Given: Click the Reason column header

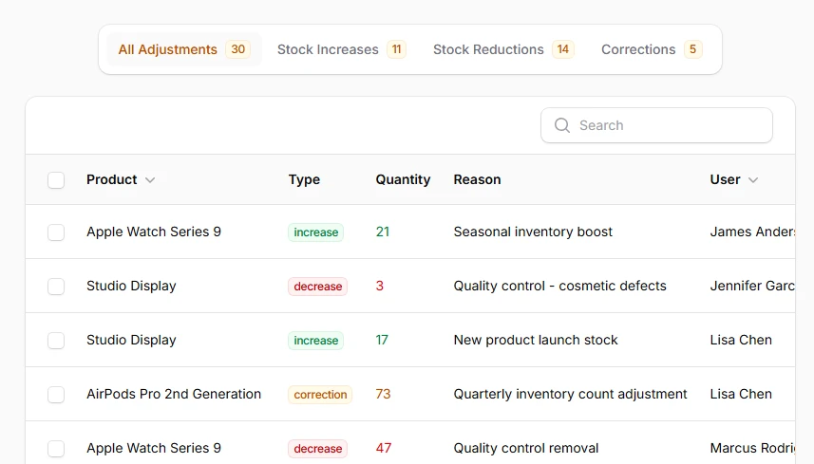Looking at the screenshot, I should (477, 179).
